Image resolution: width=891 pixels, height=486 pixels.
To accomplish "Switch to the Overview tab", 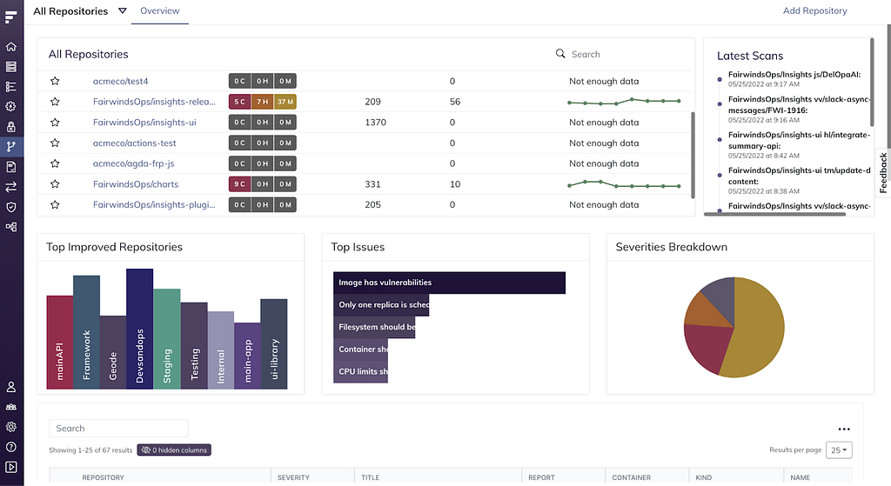I will click(x=160, y=10).
